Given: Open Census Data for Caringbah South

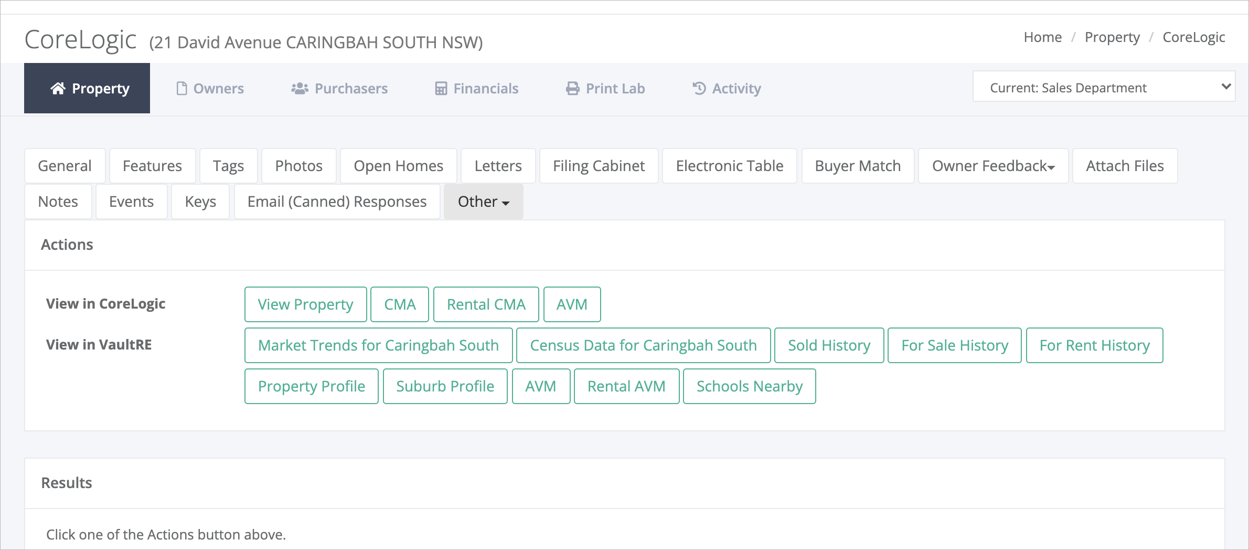Looking at the screenshot, I should click(x=643, y=345).
